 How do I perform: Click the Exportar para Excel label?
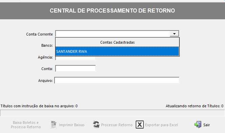tap(162, 125)
